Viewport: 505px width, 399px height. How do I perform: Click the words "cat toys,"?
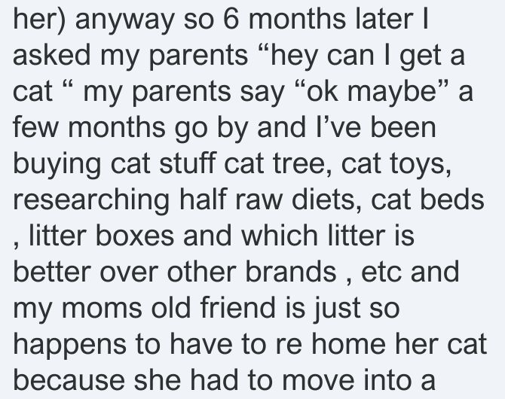tap(396, 163)
